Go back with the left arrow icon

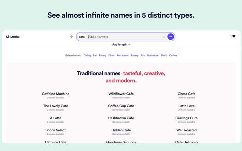[x=72, y=37]
